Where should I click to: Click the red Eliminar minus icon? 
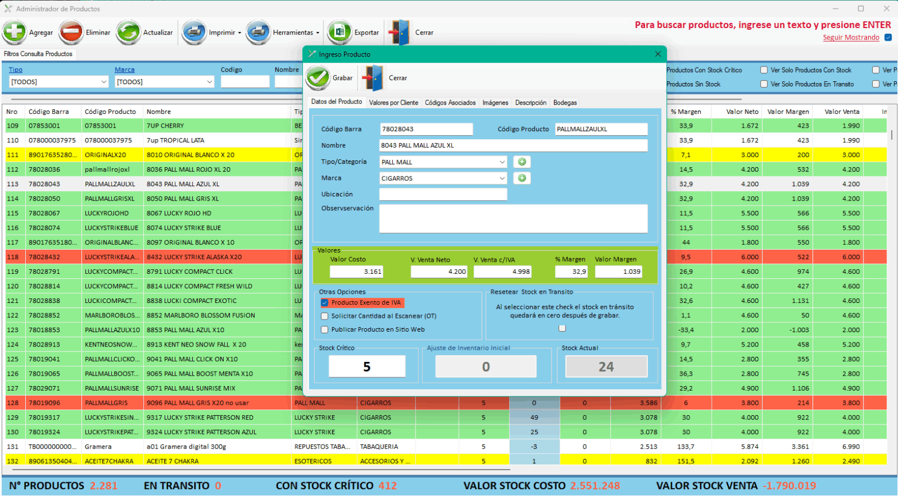71,32
